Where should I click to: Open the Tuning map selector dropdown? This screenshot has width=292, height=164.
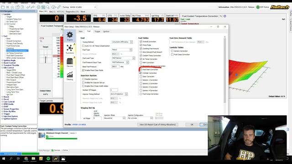[95, 7]
